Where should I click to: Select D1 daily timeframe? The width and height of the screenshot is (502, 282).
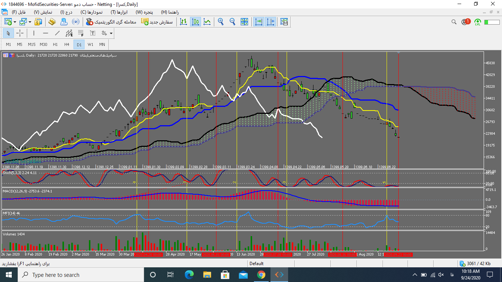[79, 44]
